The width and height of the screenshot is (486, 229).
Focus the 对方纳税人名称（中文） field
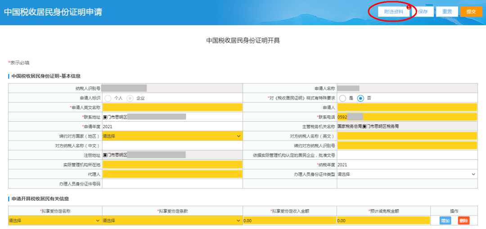click(x=172, y=145)
